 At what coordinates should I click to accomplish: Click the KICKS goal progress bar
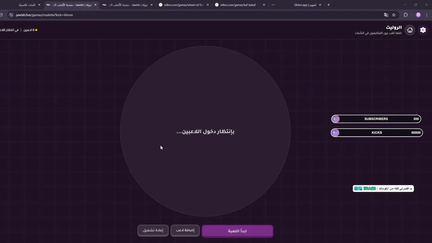(x=377, y=133)
